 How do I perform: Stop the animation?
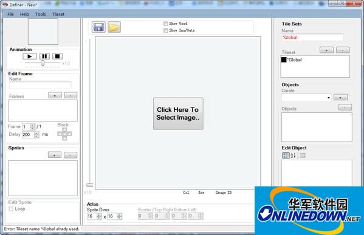tap(57, 56)
